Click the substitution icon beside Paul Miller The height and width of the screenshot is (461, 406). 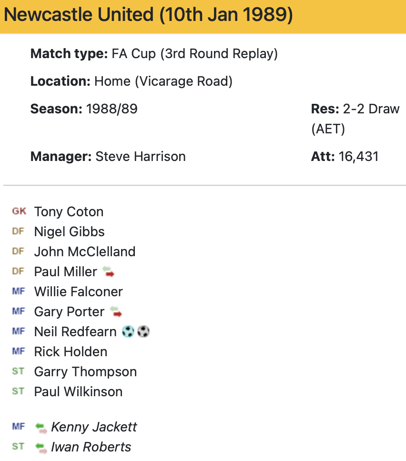[108, 272]
